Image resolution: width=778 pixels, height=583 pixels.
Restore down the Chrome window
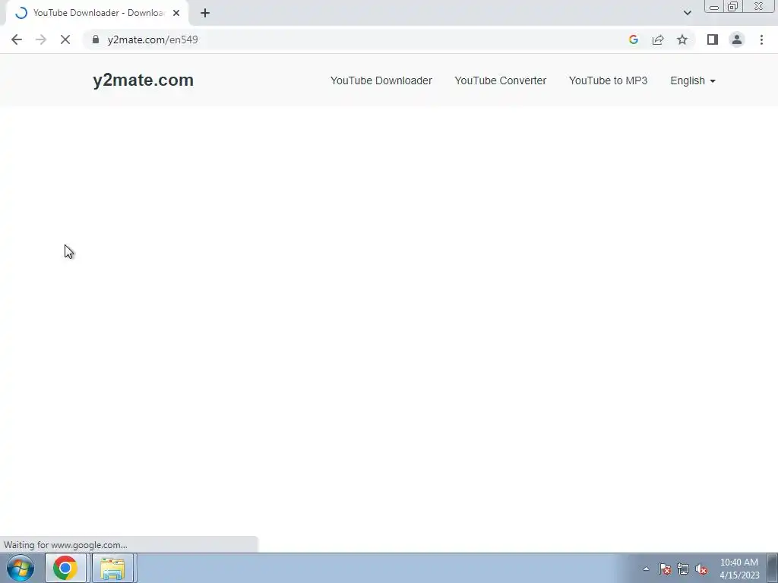click(x=732, y=7)
